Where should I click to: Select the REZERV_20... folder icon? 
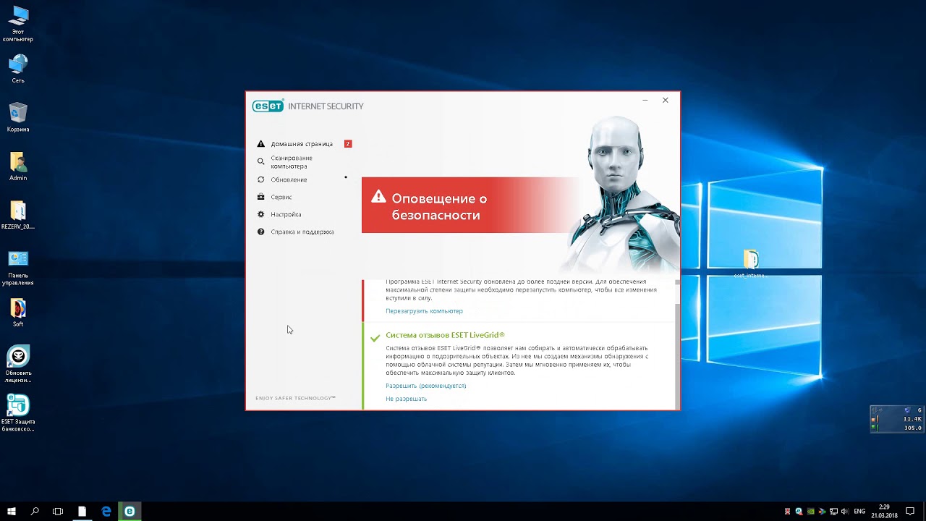coord(18,215)
